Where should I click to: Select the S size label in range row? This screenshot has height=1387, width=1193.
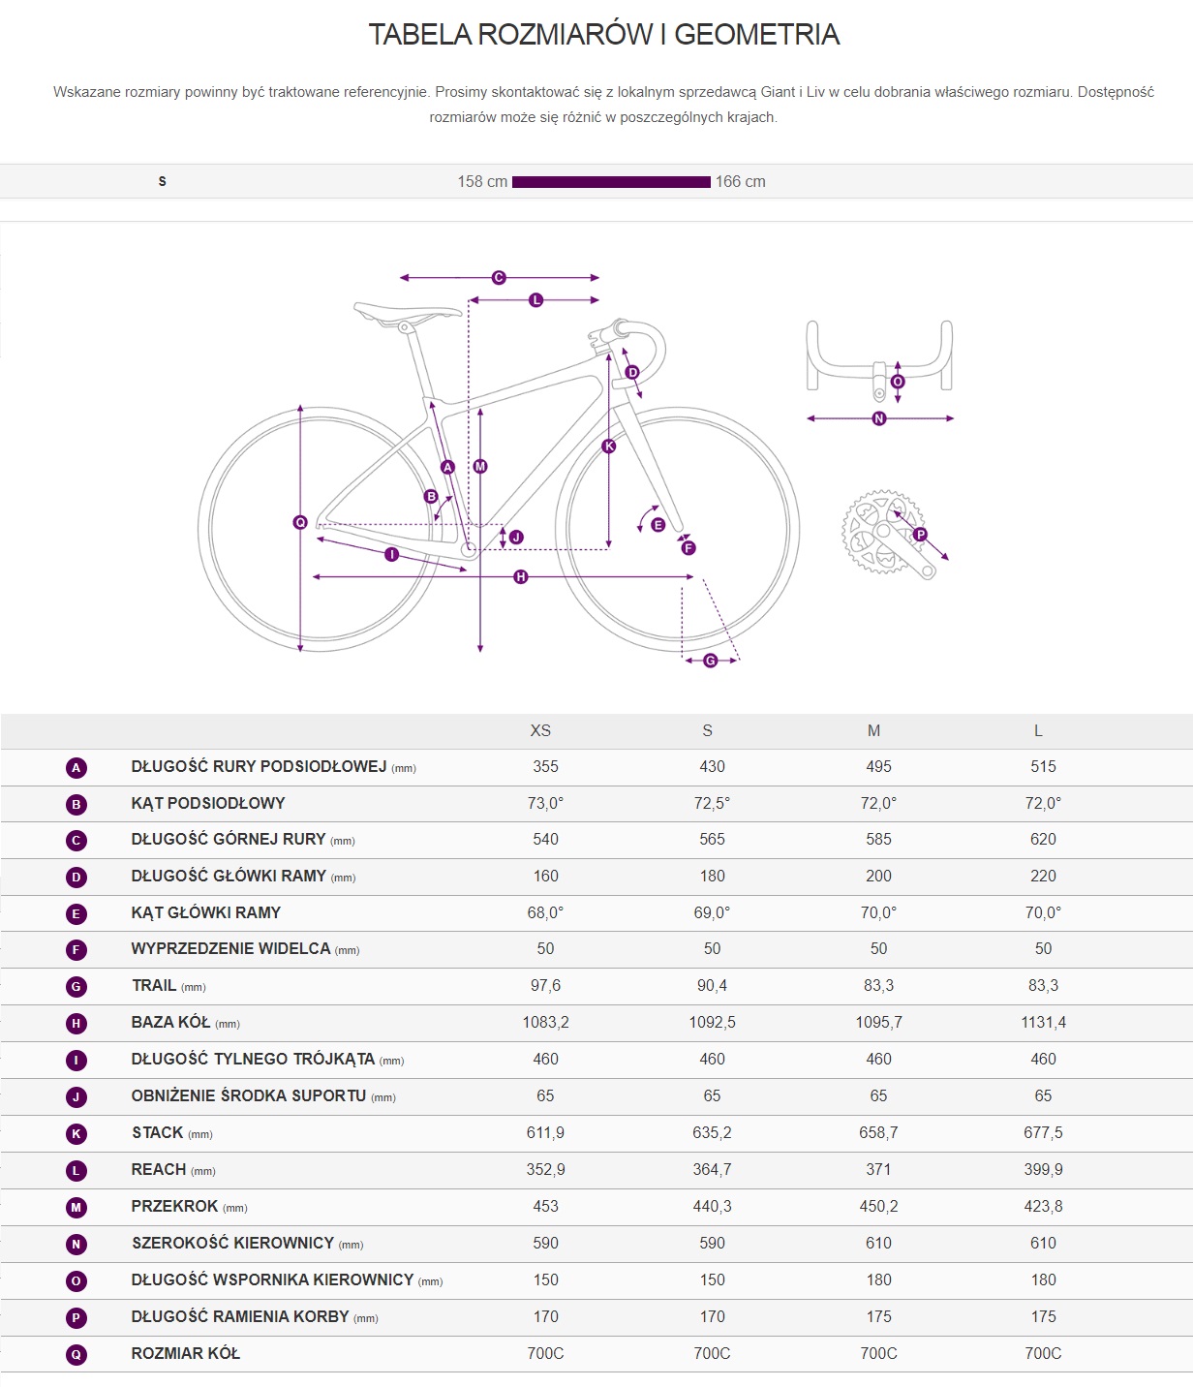[x=162, y=181]
